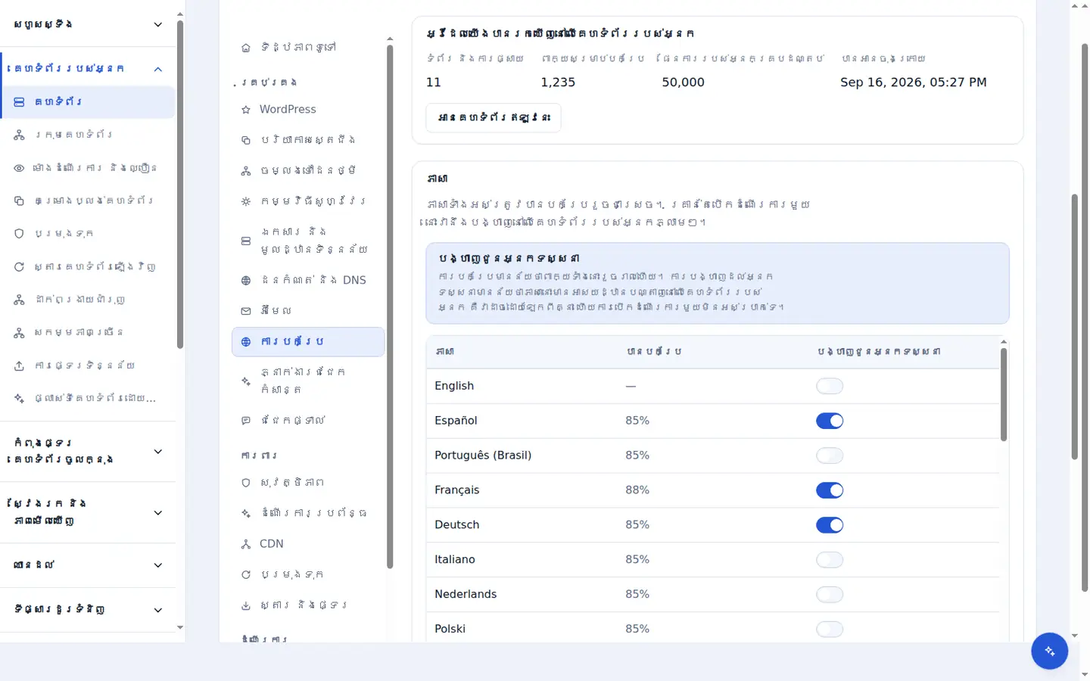Click the download arrow icon in inner navigation
The image size is (1090, 681).
[x=246, y=606]
